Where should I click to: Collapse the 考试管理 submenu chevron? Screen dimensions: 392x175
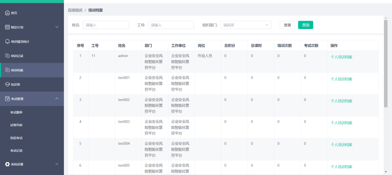point(57,99)
